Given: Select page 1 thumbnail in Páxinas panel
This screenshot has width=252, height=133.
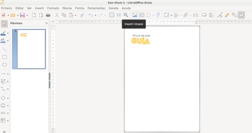Looking at the screenshot, I should click(x=31, y=49).
